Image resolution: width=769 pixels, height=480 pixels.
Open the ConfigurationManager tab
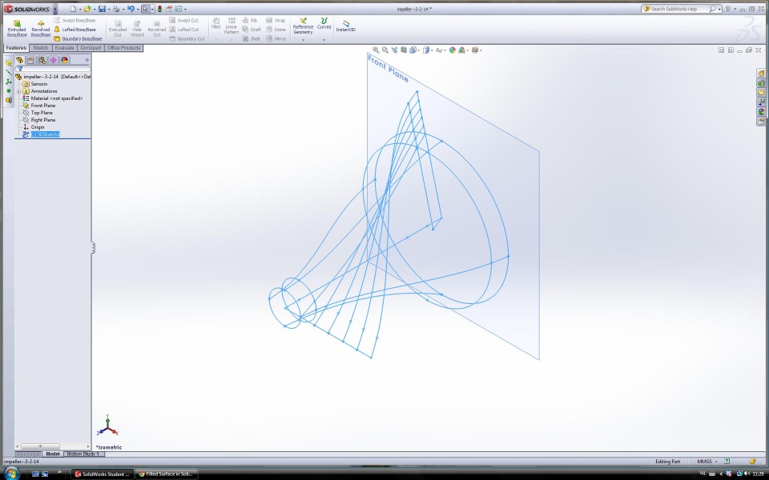click(x=42, y=60)
